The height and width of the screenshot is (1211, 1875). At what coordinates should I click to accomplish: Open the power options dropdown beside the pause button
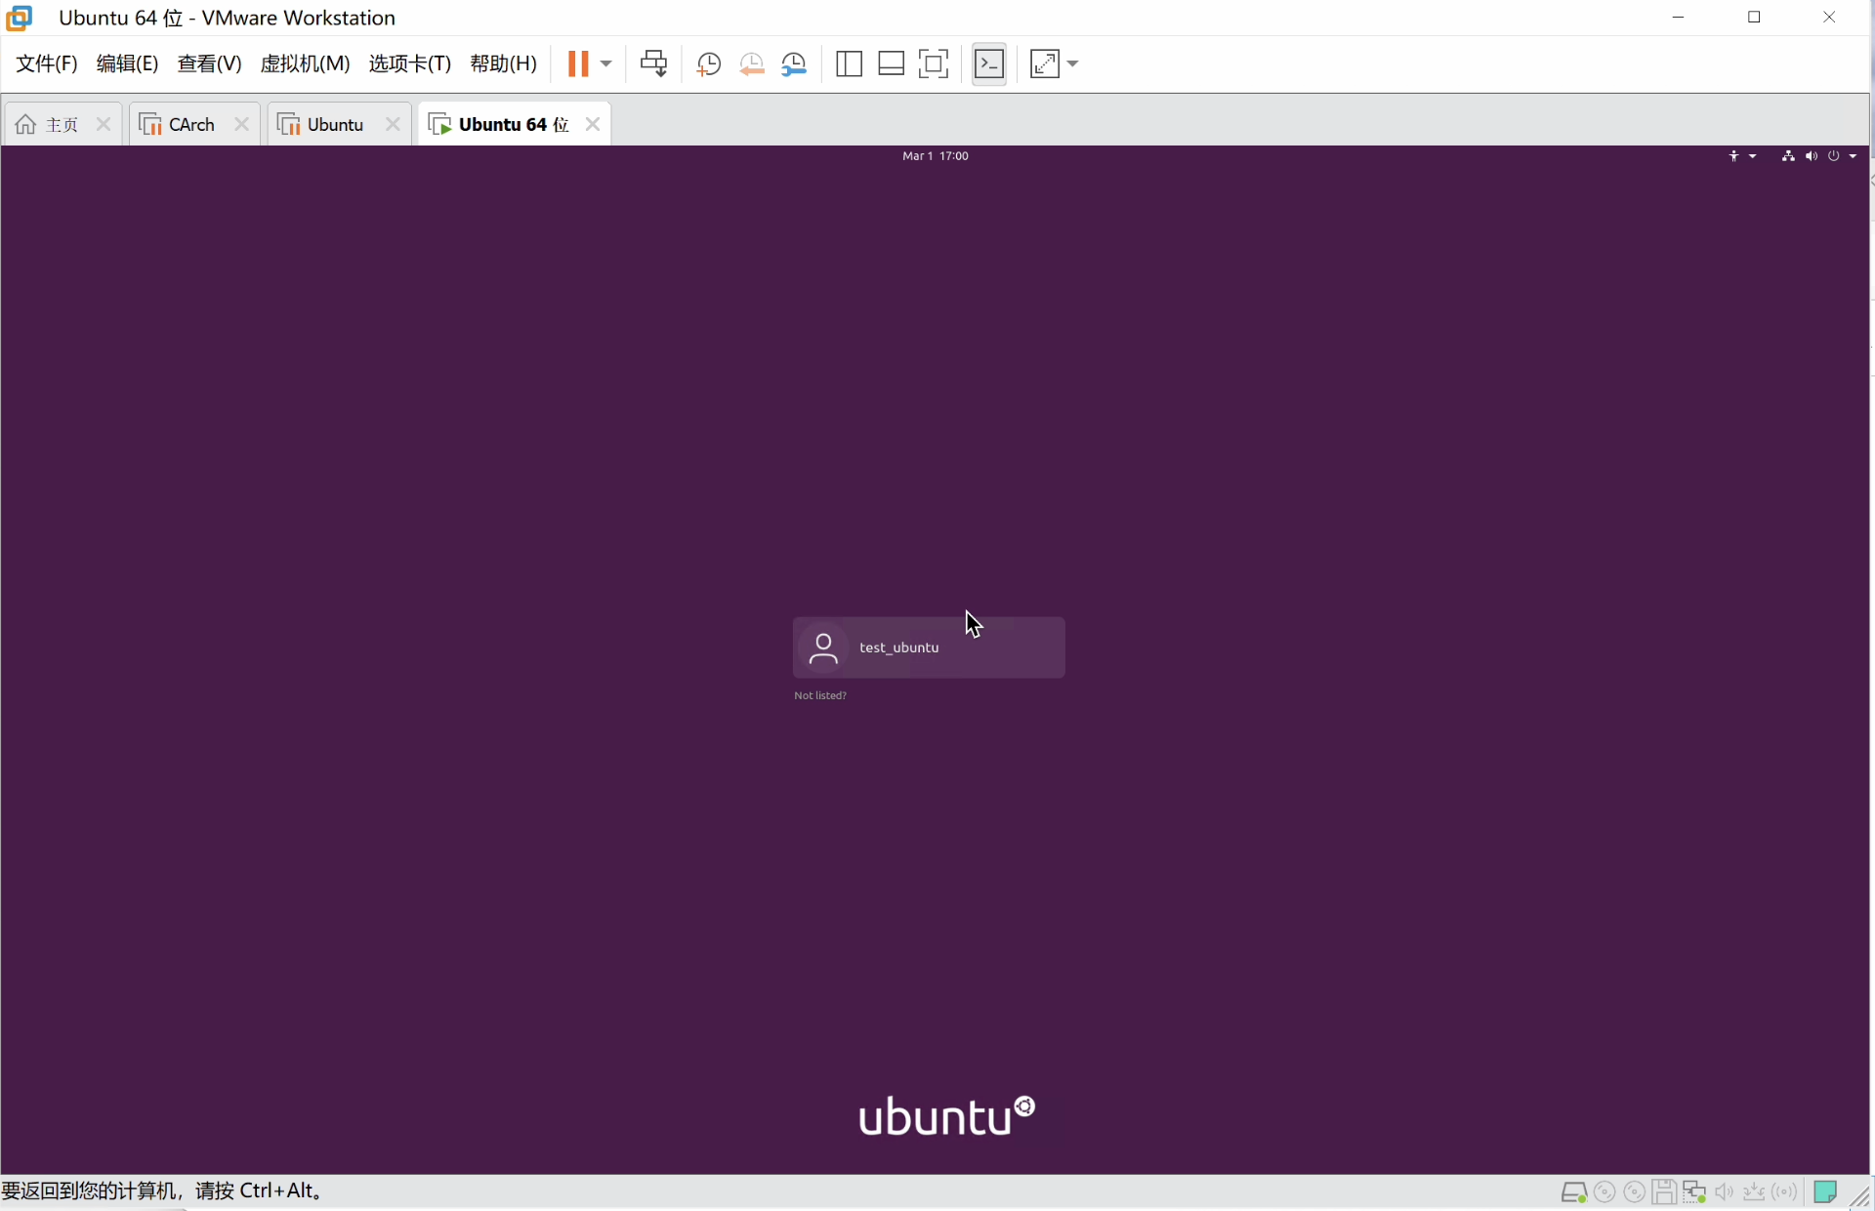click(x=605, y=63)
